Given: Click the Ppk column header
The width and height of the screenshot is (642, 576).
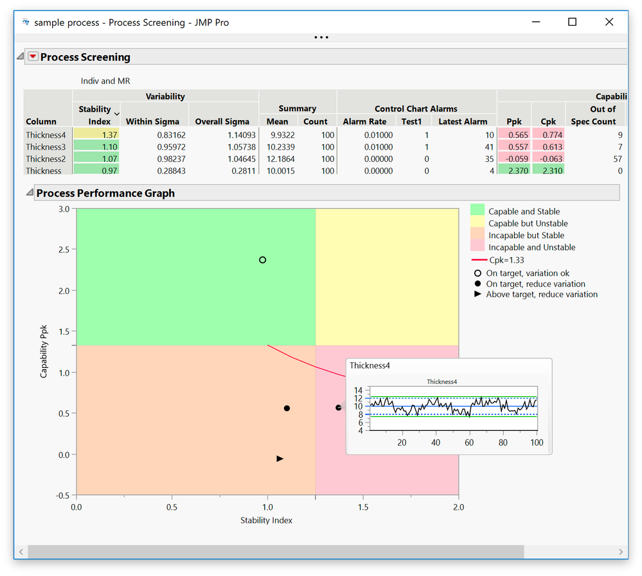Looking at the screenshot, I should (514, 121).
